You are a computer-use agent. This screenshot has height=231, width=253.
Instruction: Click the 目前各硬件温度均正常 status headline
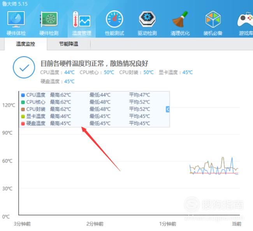(94, 63)
